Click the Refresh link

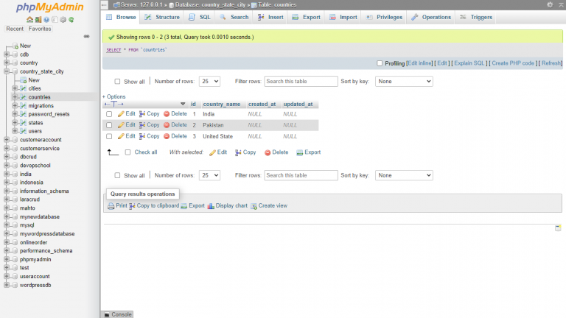(551, 63)
